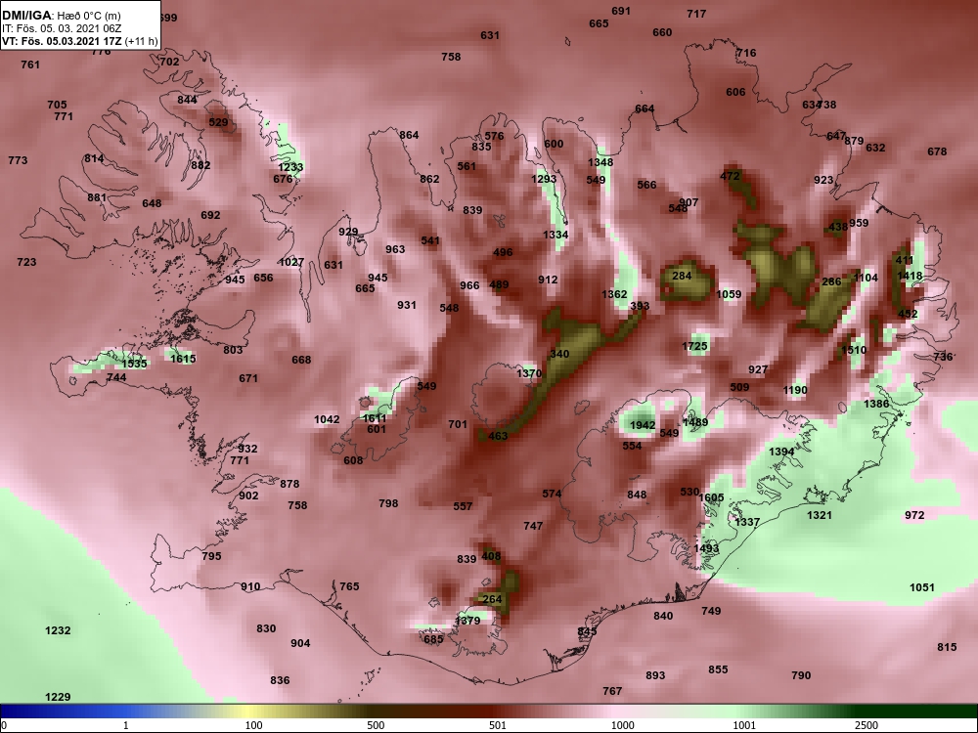Click the map value 1334

[556, 235]
